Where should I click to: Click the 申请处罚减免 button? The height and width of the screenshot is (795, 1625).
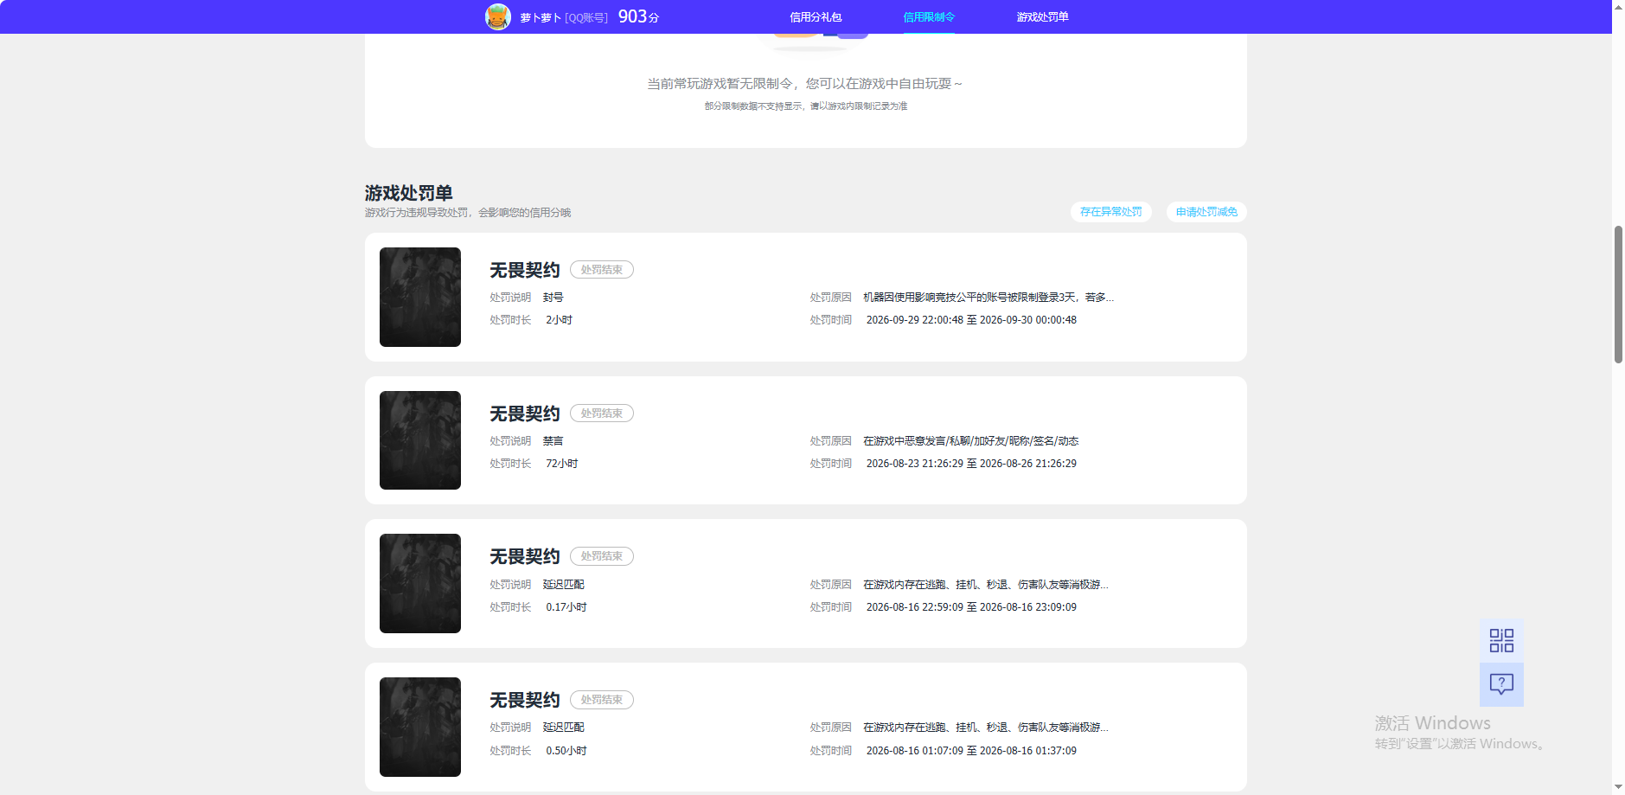pos(1206,212)
